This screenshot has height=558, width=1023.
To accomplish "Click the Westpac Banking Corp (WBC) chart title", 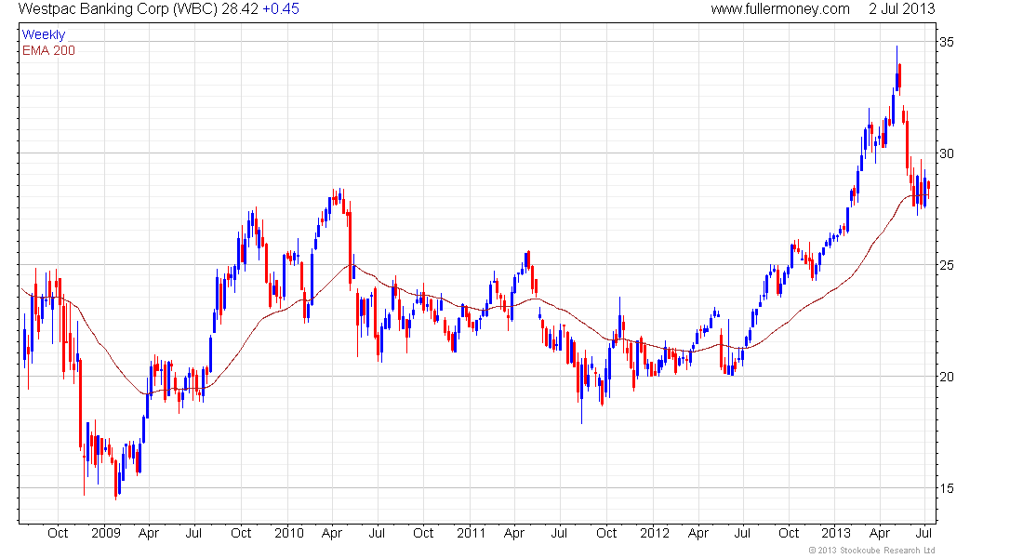I will click(117, 9).
